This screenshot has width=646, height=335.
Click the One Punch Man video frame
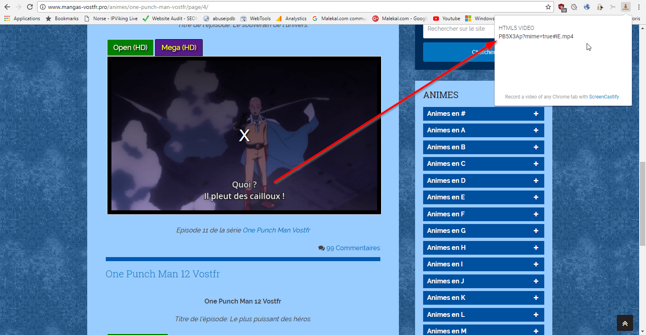click(244, 135)
